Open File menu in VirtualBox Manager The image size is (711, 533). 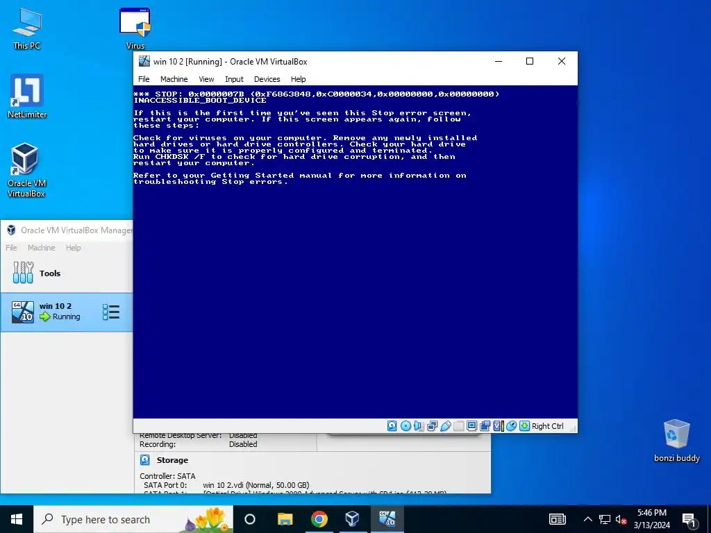pos(11,248)
